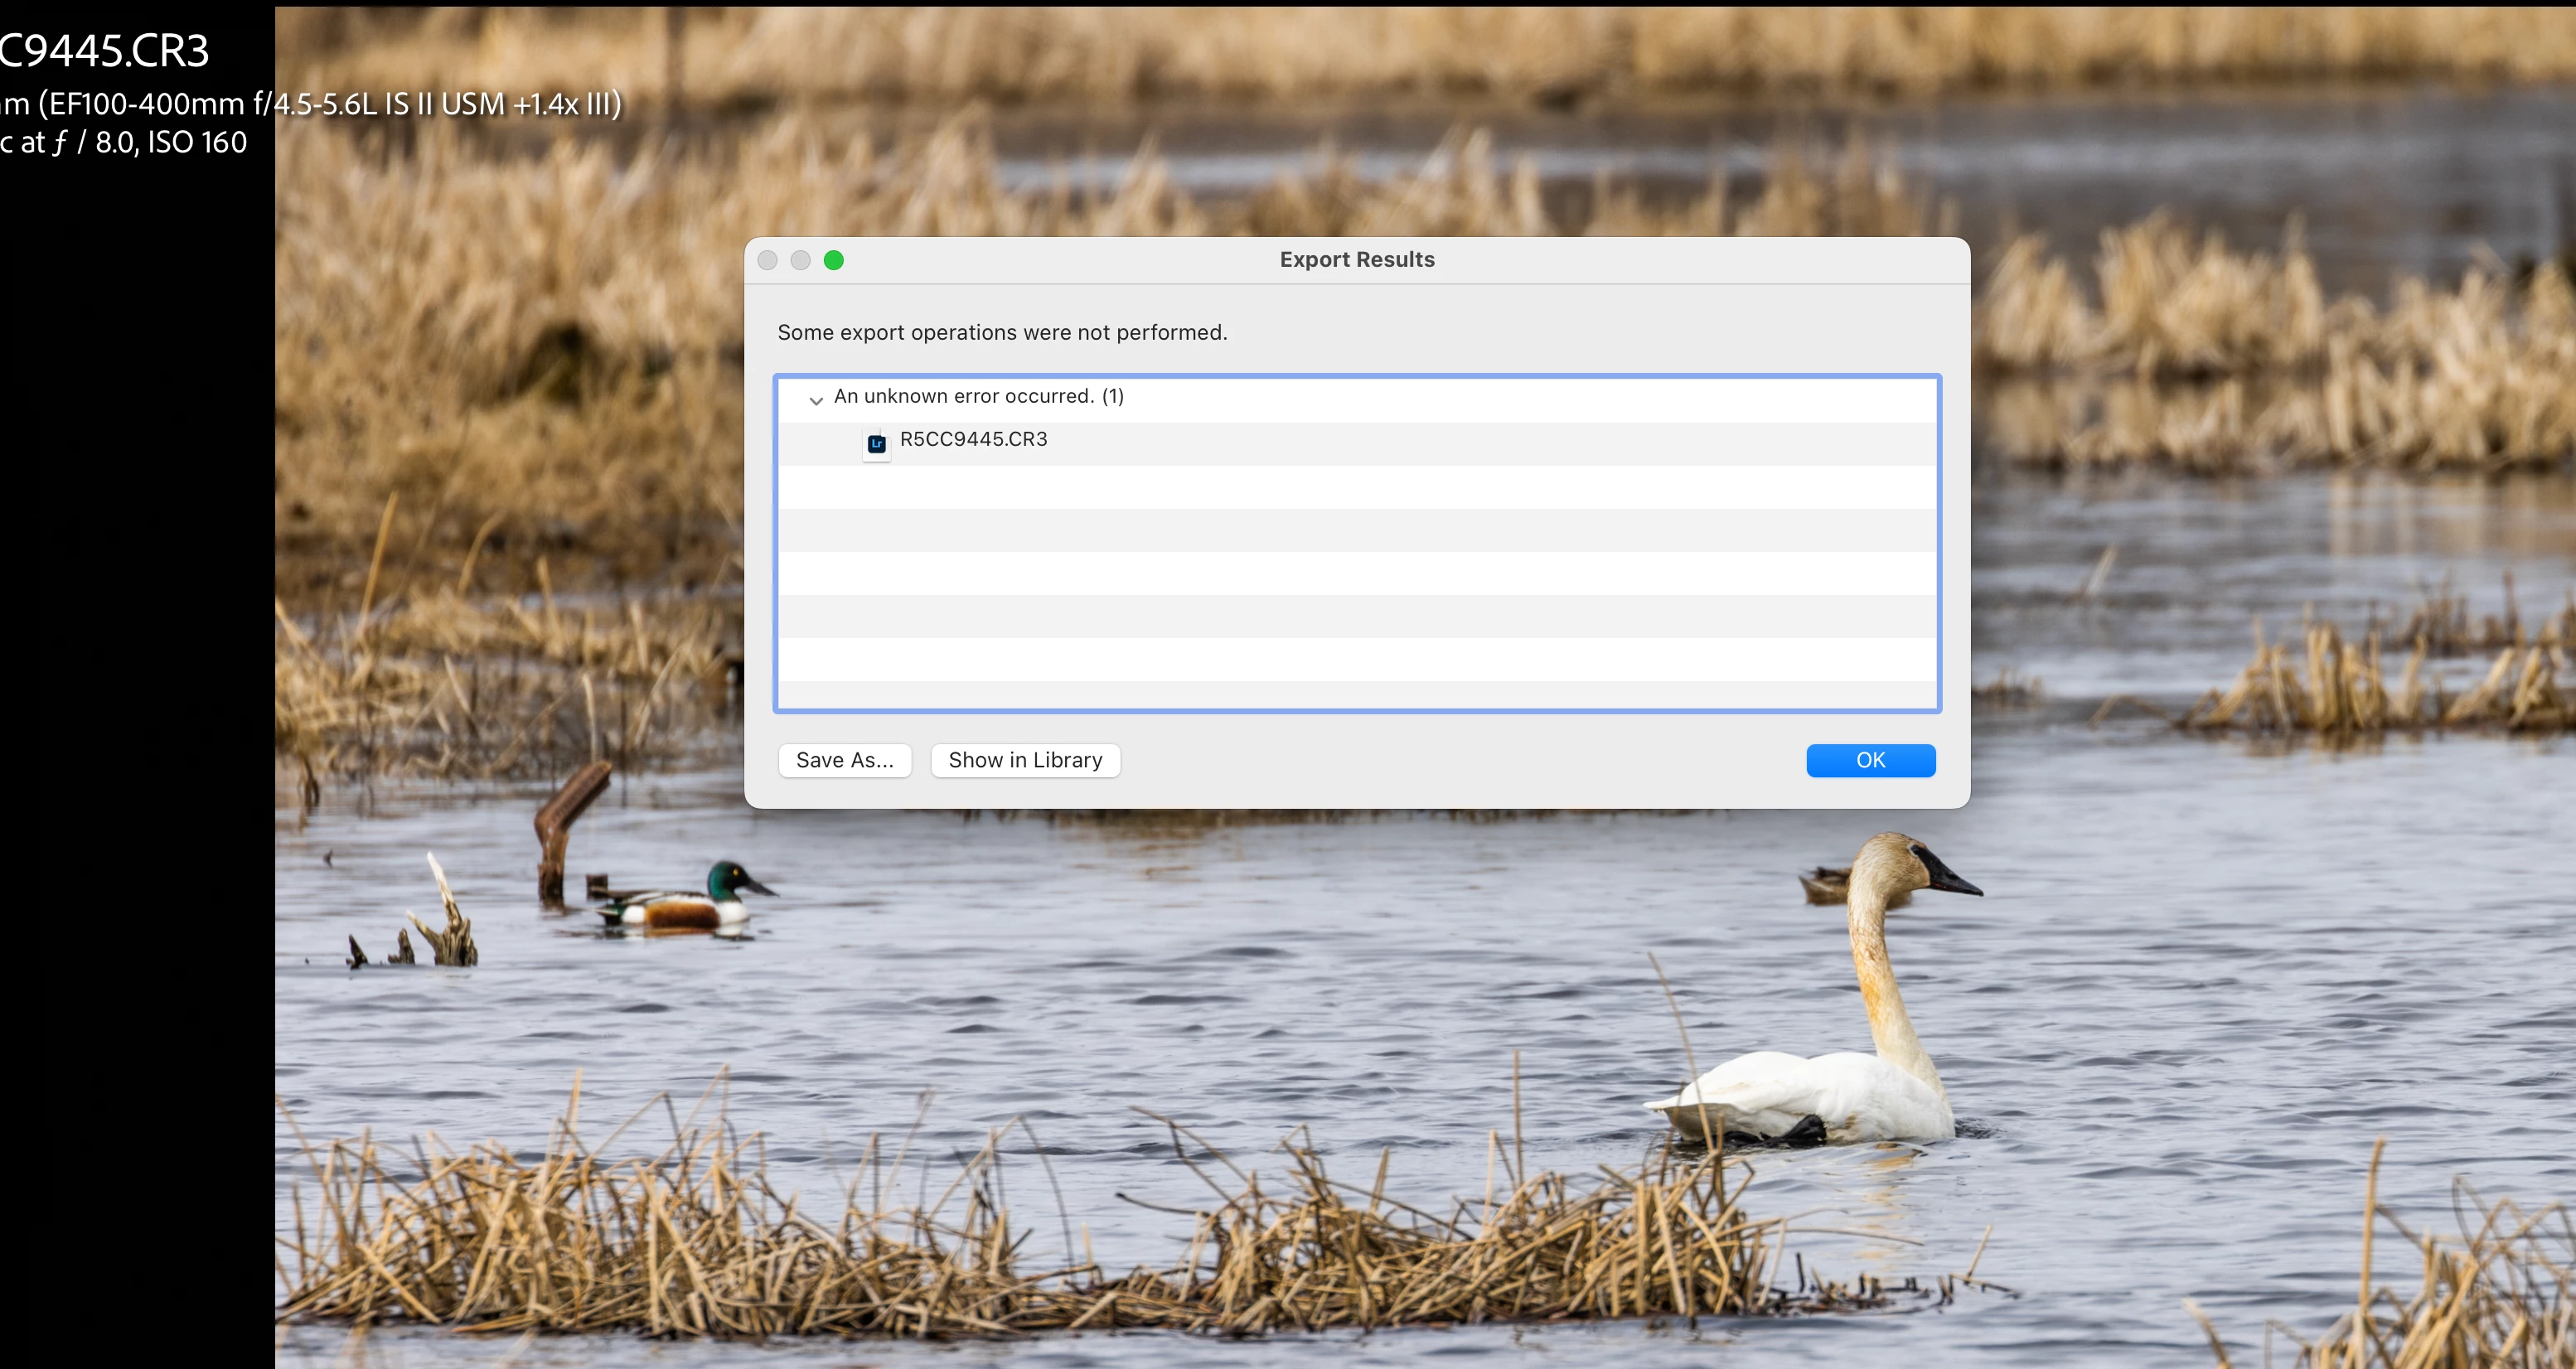Click the green zoom window button
The height and width of the screenshot is (1369, 2576).
[x=833, y=260]
